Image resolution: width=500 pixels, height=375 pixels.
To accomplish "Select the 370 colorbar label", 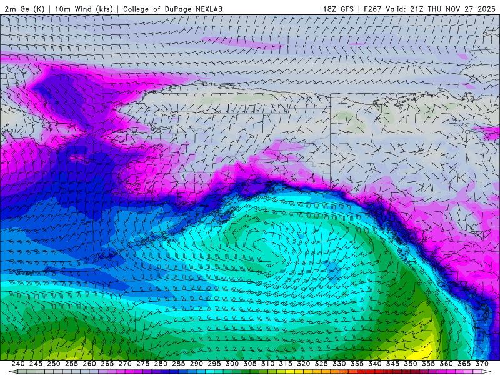I will 482,364.
